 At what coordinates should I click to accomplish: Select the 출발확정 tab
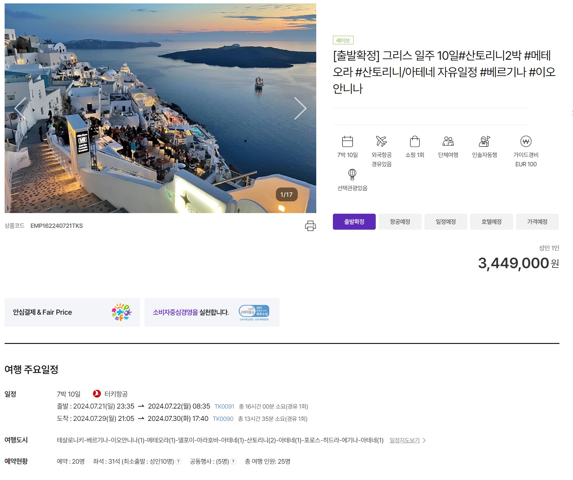click(354, 222)
